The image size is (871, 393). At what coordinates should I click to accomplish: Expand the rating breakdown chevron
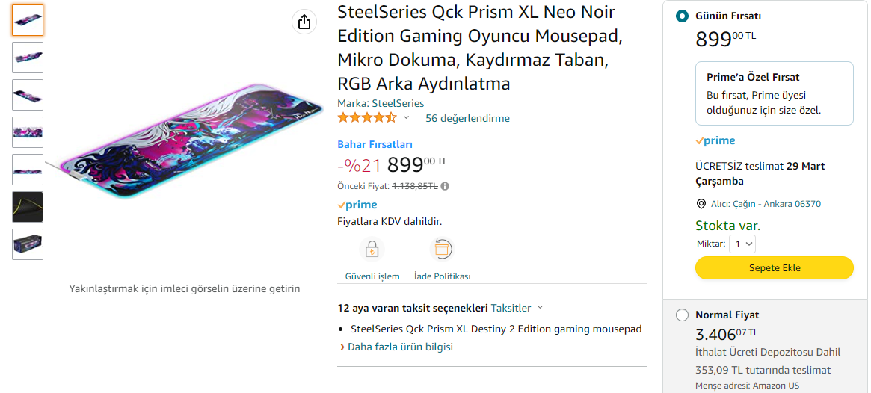pyautogui.click(x=407, y=118)
